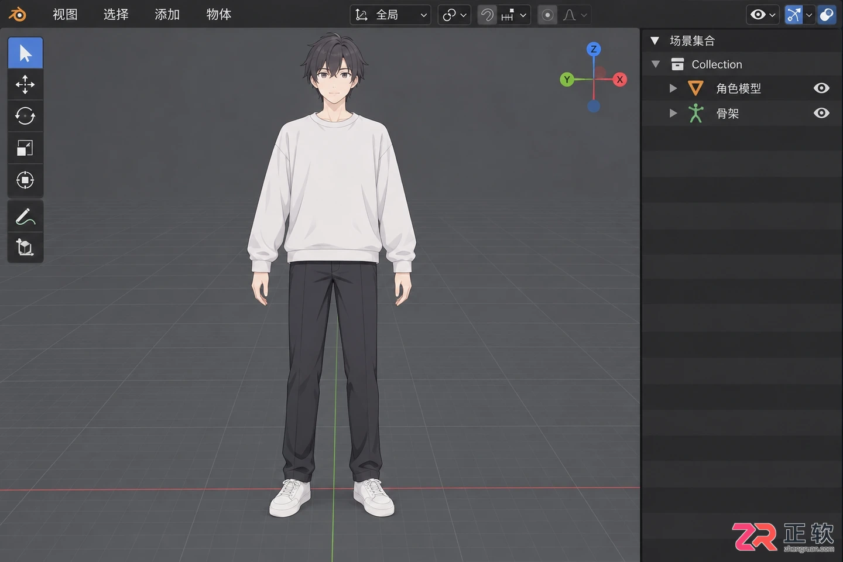Choose the Select (arrow) tool

coord(25,53)
